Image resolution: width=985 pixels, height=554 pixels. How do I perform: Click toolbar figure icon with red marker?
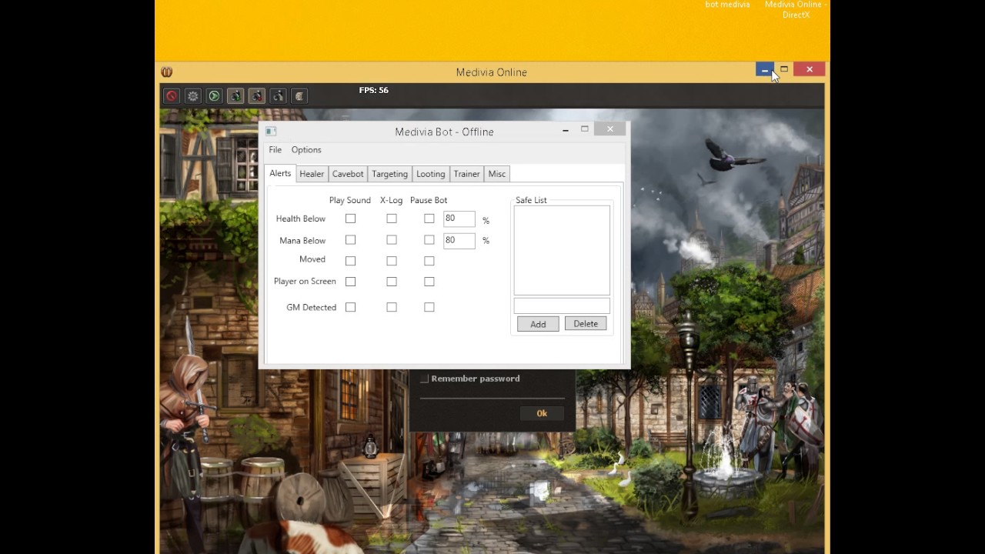(x=257, y=96)
